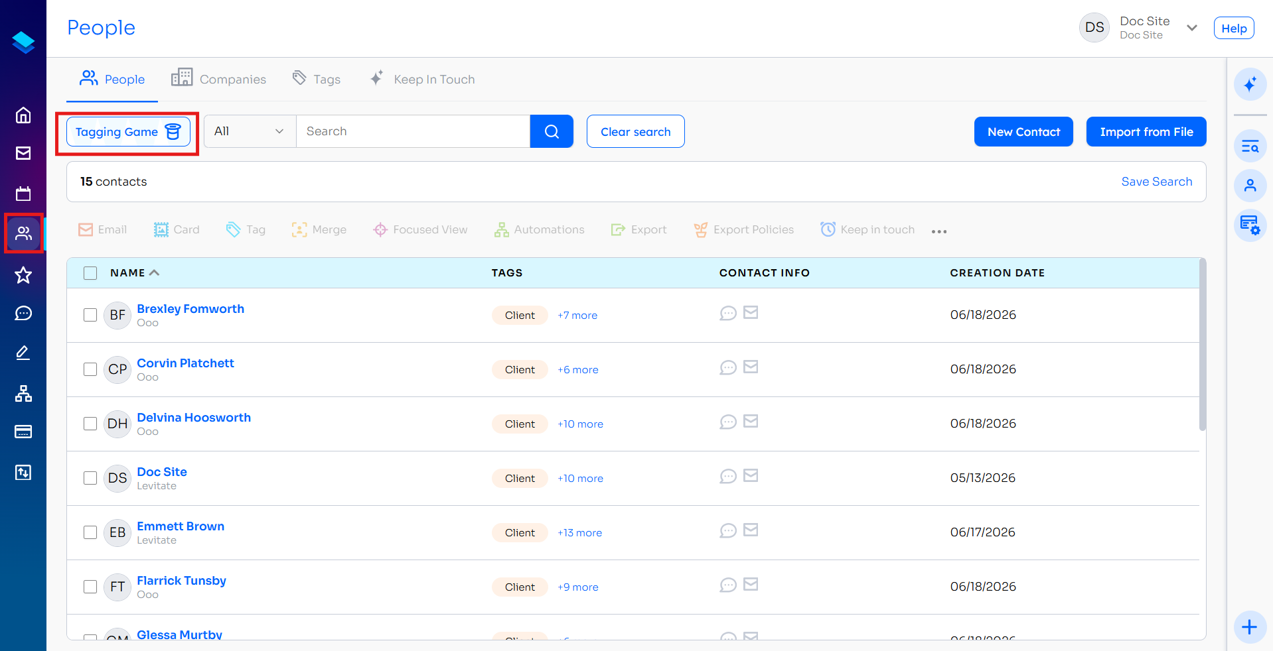1273x651 pixels.
Task: Check the box for Flarrick Tunsby
Action: point(90,587)
